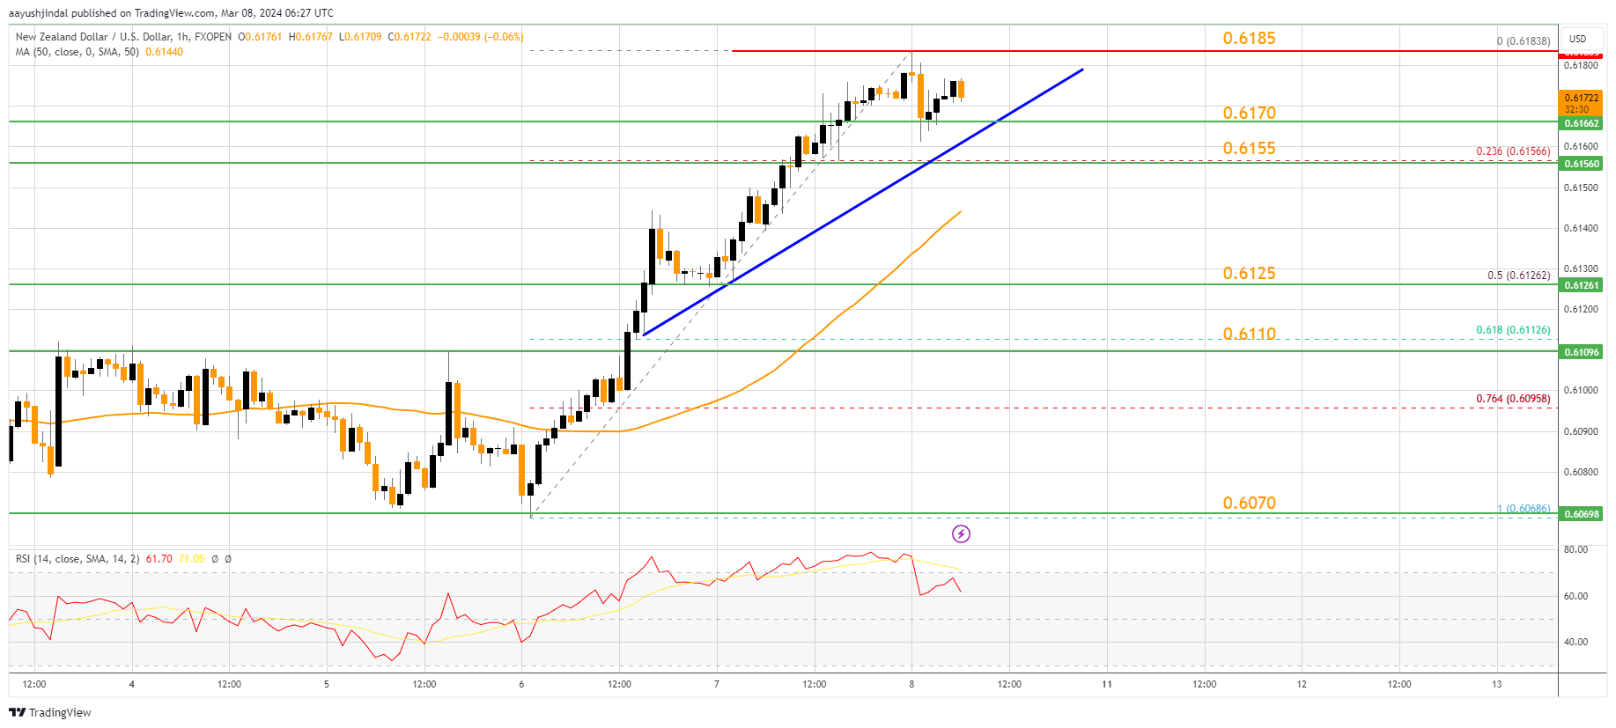Click the 0.5 (0.61262) Fibonacci label

pyautogui.click(x=1518, y=276)
